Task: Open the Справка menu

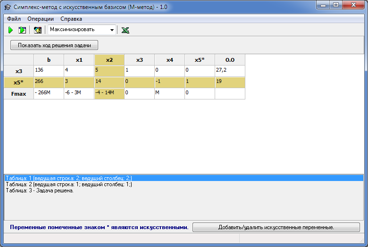Action: pos(71,19)
